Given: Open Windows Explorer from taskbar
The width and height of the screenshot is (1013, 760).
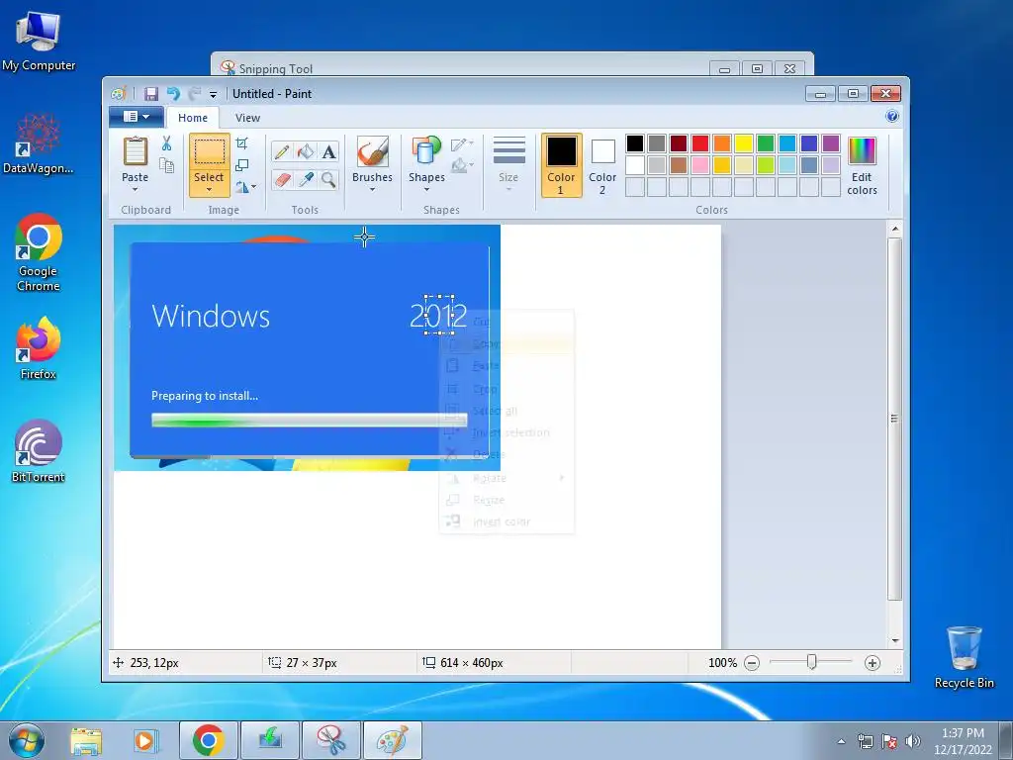Looking at the screenshot, I should coord(86,740).
